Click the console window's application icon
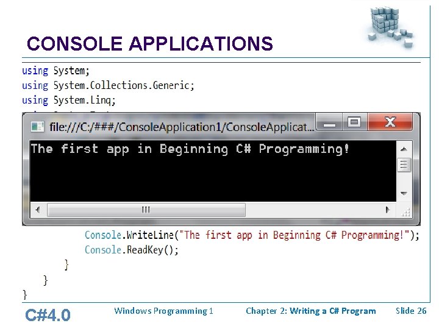Image resolution: width=439 pixels, height=329 pixels. [x=38, y=127]
